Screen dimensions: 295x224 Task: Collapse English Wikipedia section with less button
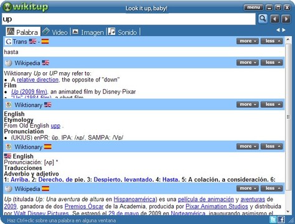(x=272, y=62)
